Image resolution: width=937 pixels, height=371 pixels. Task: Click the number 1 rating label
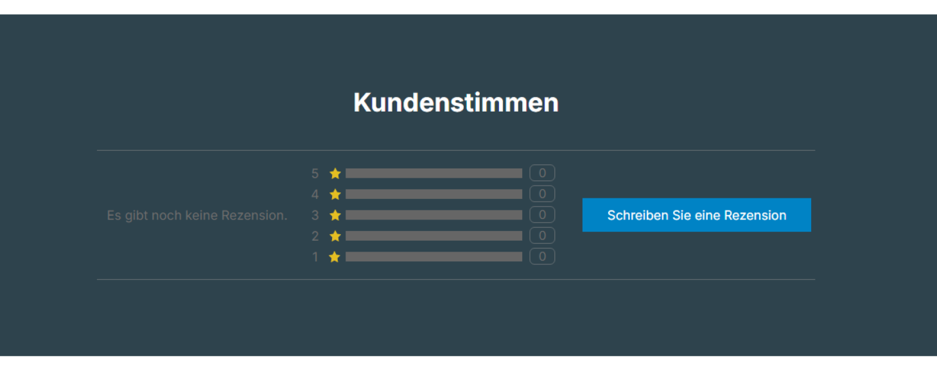pyautogui.click(x=315, y=257)
